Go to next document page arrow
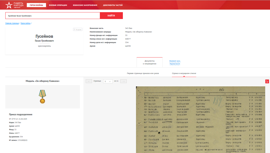This screenshot has width=270, height=153. [x=123, y=81]
